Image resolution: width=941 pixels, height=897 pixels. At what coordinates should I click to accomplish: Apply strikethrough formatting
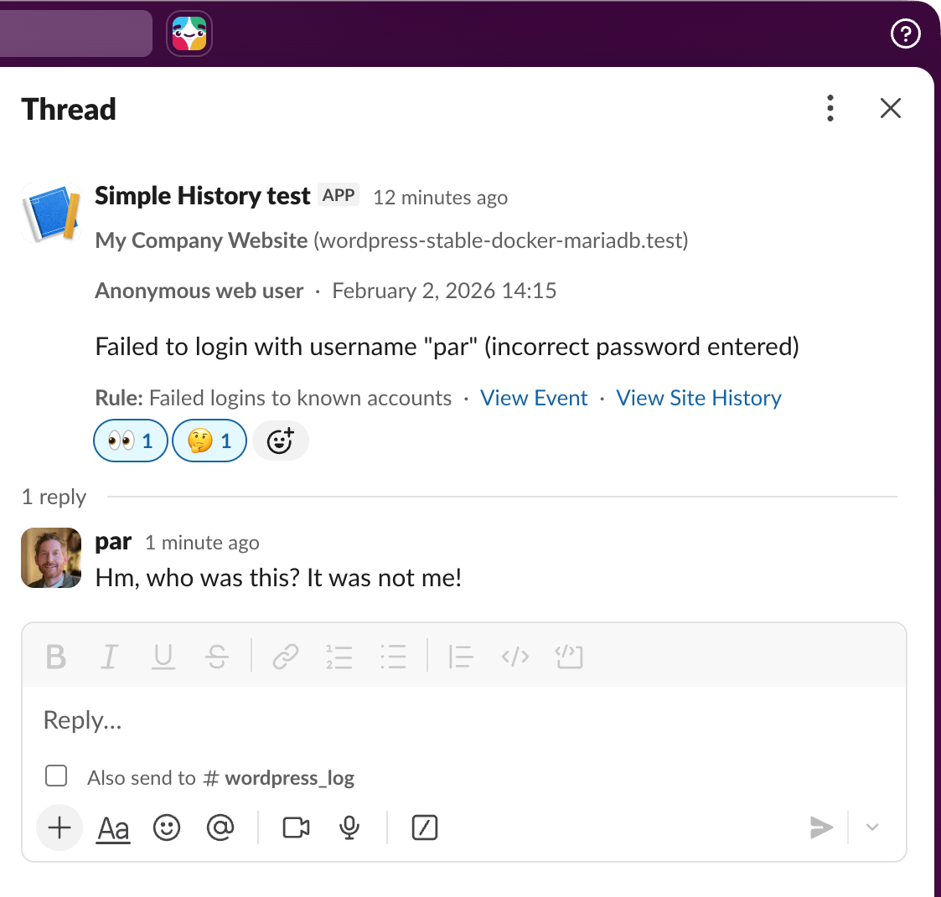click(217, 657)
